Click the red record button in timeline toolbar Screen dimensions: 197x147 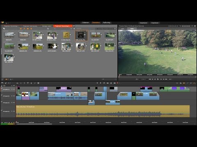click(x=117, y=83)
